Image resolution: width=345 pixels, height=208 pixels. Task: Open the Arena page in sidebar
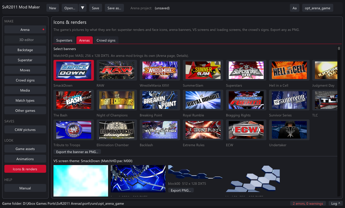point(25,30)
